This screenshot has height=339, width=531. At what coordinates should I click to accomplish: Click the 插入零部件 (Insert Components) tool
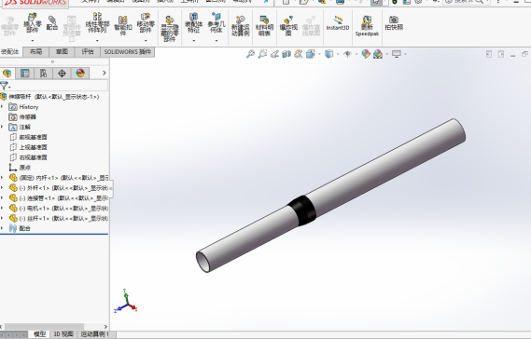(32, 23)
